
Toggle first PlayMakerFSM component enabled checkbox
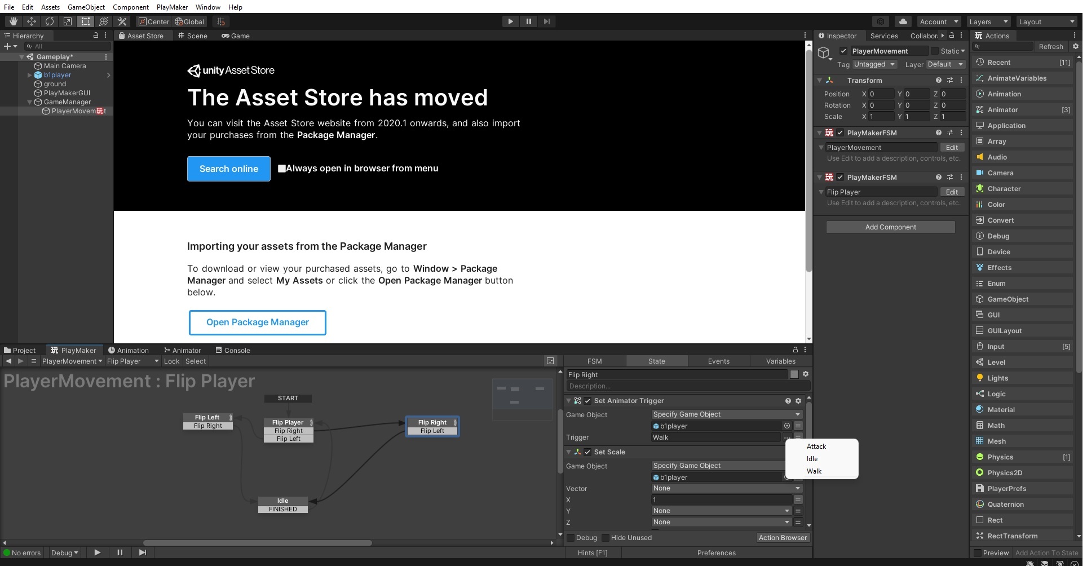pos(840,133)
